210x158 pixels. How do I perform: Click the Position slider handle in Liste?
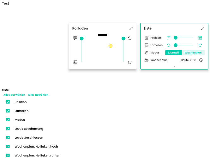176,38
